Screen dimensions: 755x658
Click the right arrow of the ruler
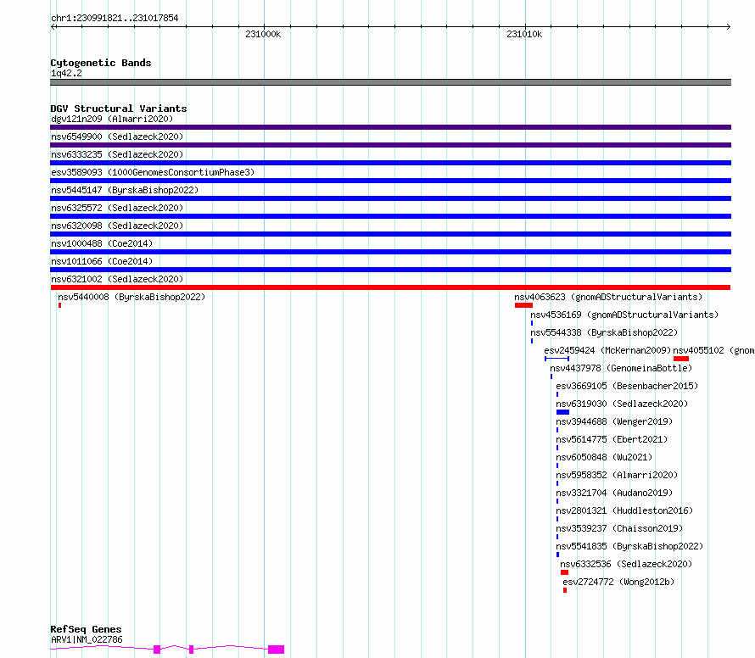[729, 27]
